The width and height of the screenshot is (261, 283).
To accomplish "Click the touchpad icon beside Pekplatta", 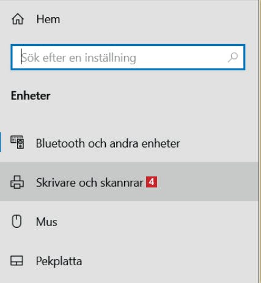I will 17,260.
